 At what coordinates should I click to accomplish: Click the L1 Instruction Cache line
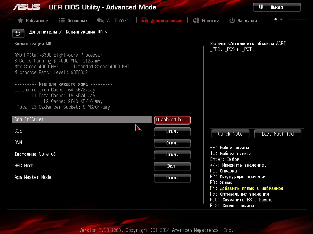click(55, 90)
